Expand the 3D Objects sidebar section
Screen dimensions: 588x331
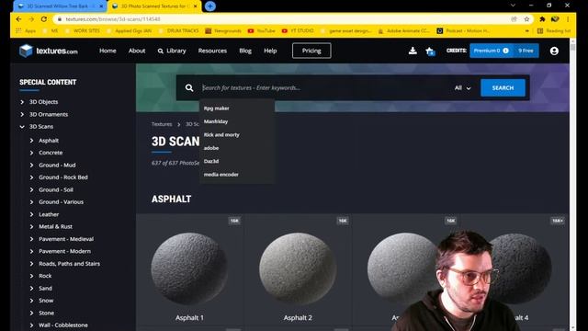tap(22, 102)
